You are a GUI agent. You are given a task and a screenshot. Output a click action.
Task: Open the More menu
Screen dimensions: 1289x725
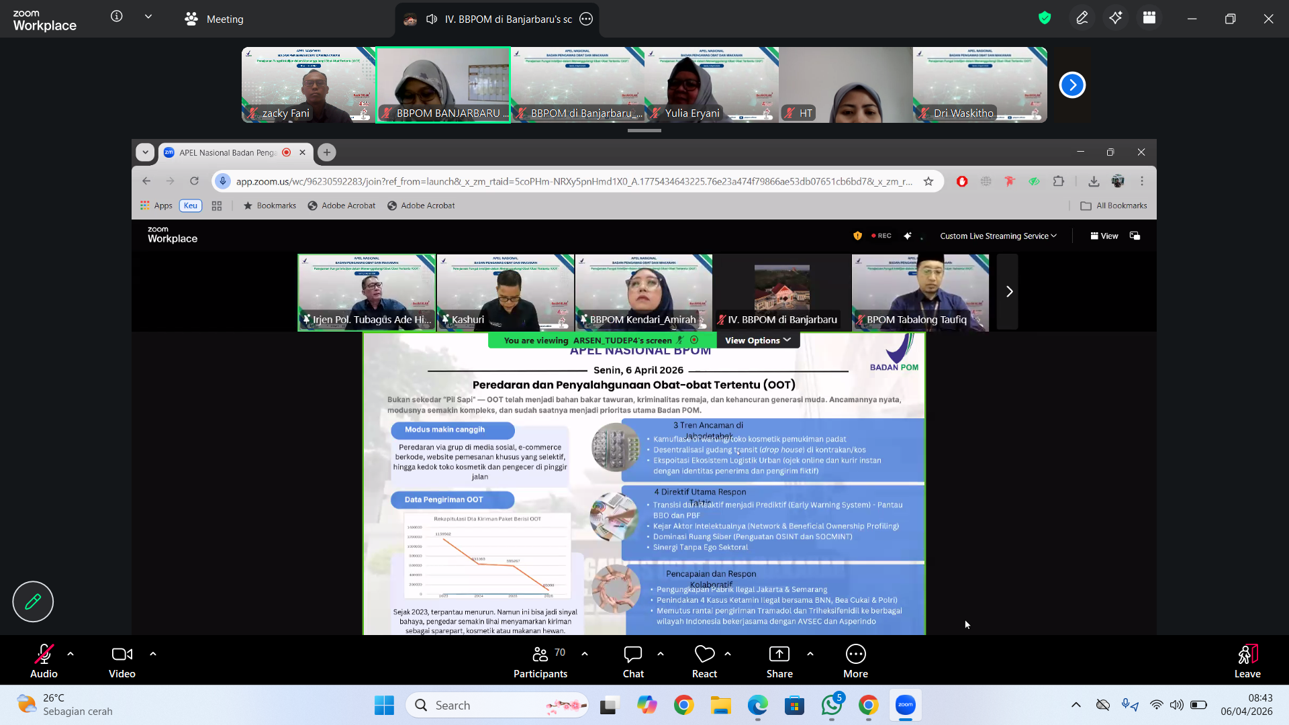855,661
